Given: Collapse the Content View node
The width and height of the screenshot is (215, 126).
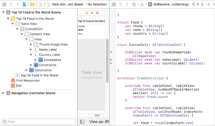Looking at the screenshot, I should coord(22,34).
